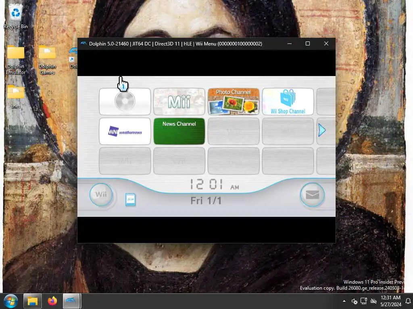
Task: Open File Explorer from taskbar
Action: (x=32, y=301)
